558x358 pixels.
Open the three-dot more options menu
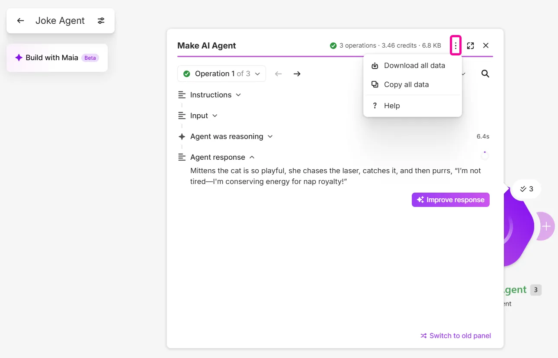pos(455,45)
